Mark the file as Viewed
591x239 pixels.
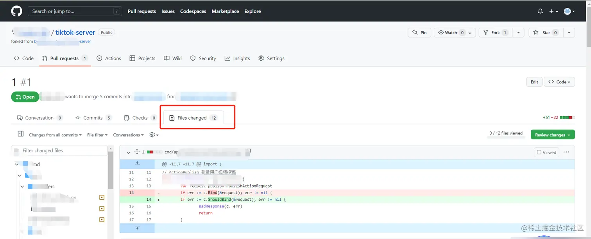(546, 152)
